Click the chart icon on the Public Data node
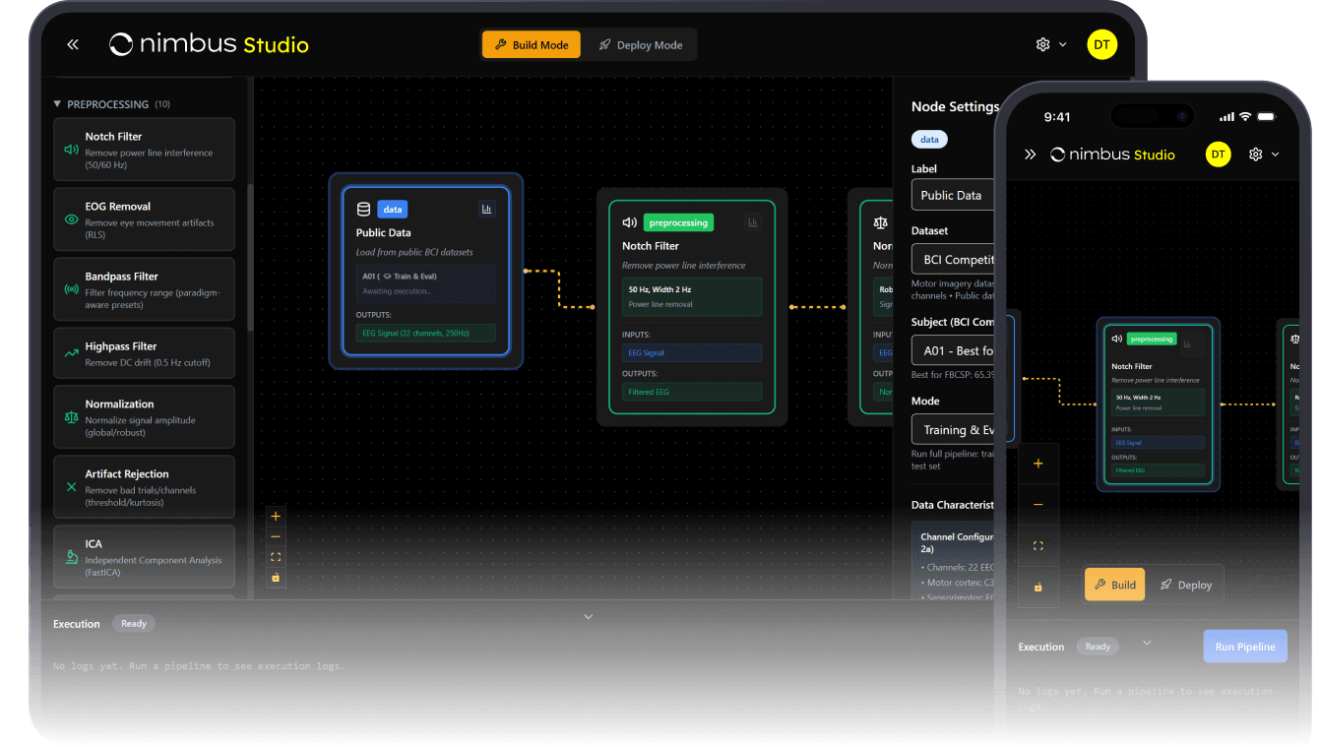 click(x=487, y=208)
